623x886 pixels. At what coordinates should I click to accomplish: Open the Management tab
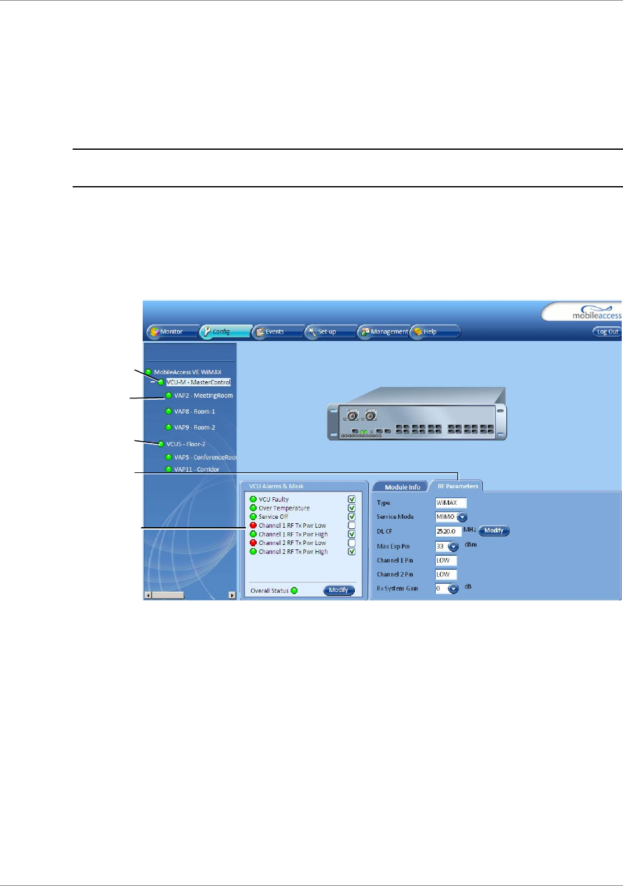383,331
